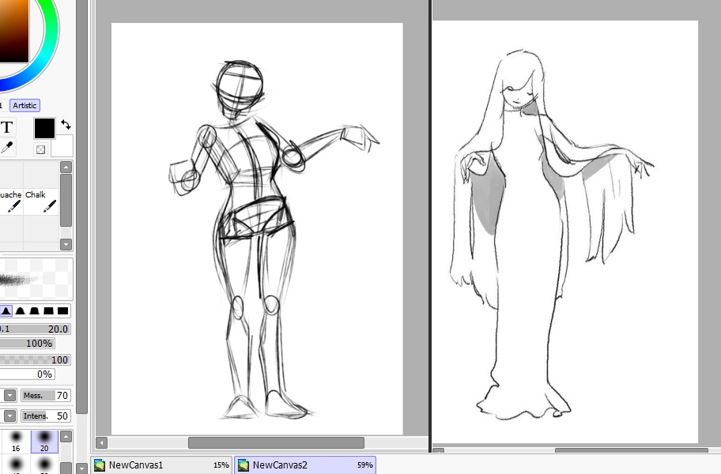Choose the flat square brush edge shape

click(62, 311)
